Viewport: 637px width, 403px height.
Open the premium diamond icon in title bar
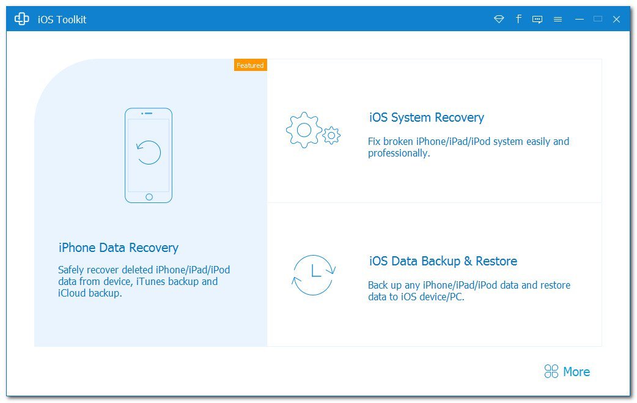pos(499,19)
